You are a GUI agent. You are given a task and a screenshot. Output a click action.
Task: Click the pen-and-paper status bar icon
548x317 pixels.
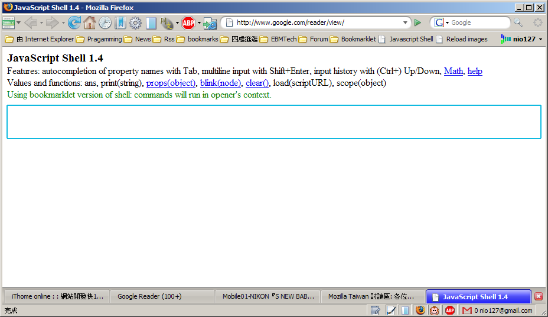391,310
